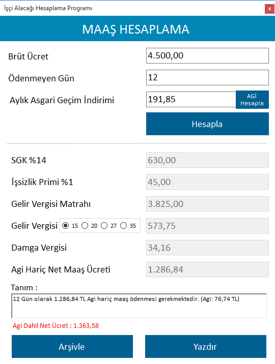Click the İşsizlik Primi %1 result field
Image resolution: width=275 pixels, height=364 pixels.
(x=207, y=182)
